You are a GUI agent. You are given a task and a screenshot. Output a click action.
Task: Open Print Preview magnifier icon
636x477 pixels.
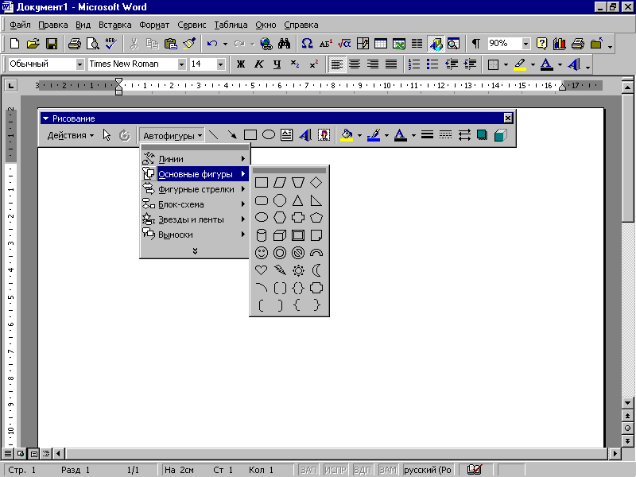(x=93, y=44)
